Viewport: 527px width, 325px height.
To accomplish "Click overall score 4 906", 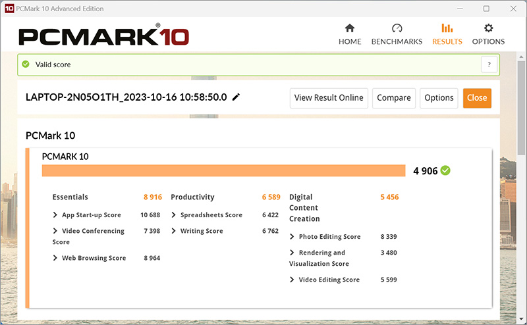I will pos(425,171).
